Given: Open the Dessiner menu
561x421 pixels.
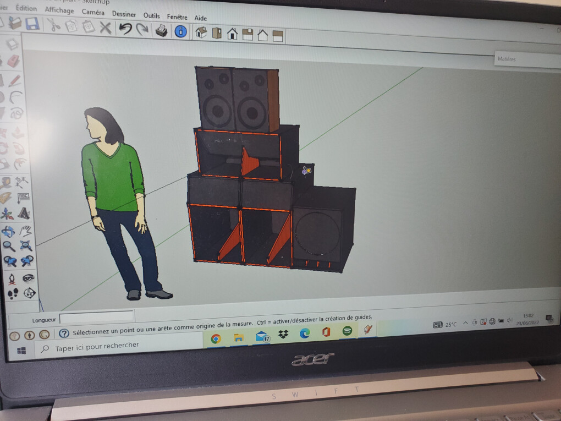Looking at the screenshot, I should [124, 14].
